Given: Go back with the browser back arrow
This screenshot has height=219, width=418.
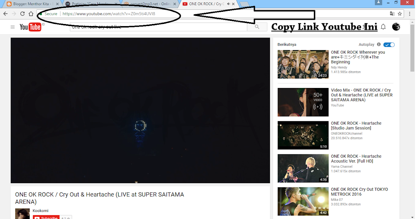Looking at the screenshot, I should (5, 14).
